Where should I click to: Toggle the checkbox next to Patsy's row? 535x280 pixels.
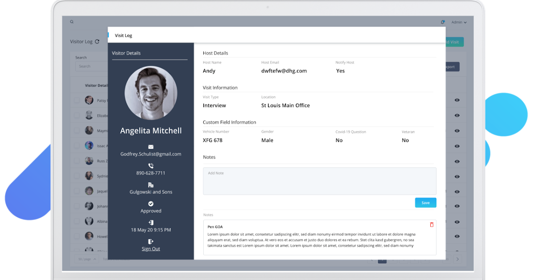tap(77, 100)
